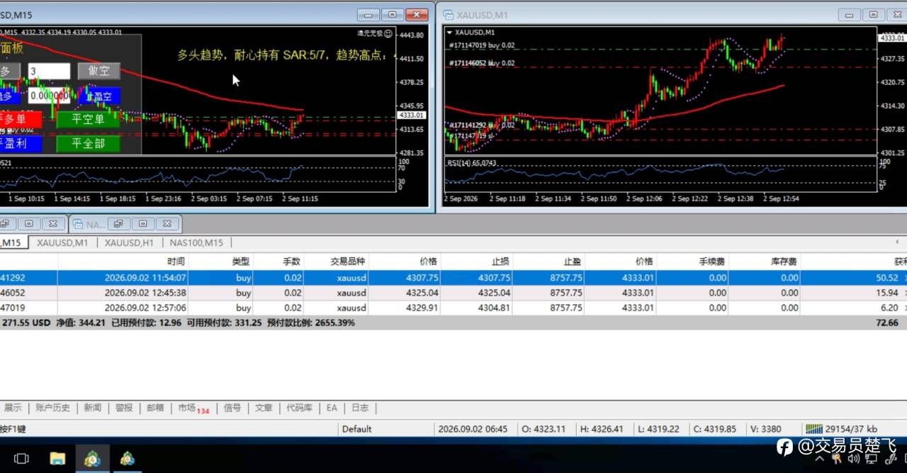Open Task View on the taskbar
The image size is (907, 473).
pos(21,458)
